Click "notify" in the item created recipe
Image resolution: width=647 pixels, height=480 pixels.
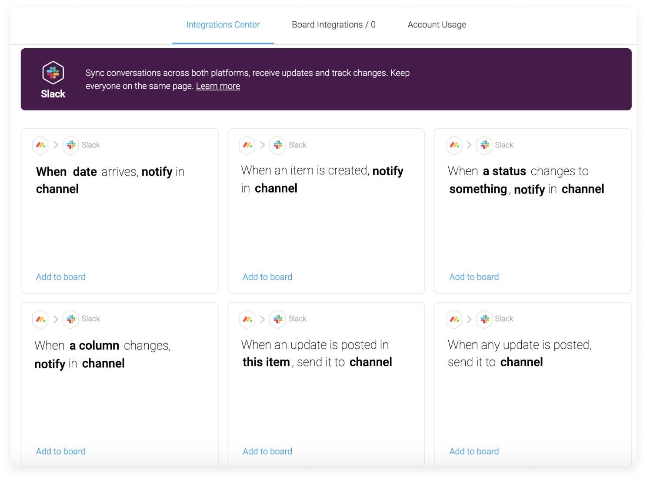(388, 171)
